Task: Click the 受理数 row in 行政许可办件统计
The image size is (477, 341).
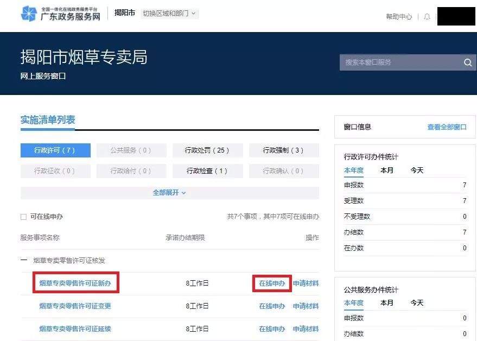Action: point(405,201)
